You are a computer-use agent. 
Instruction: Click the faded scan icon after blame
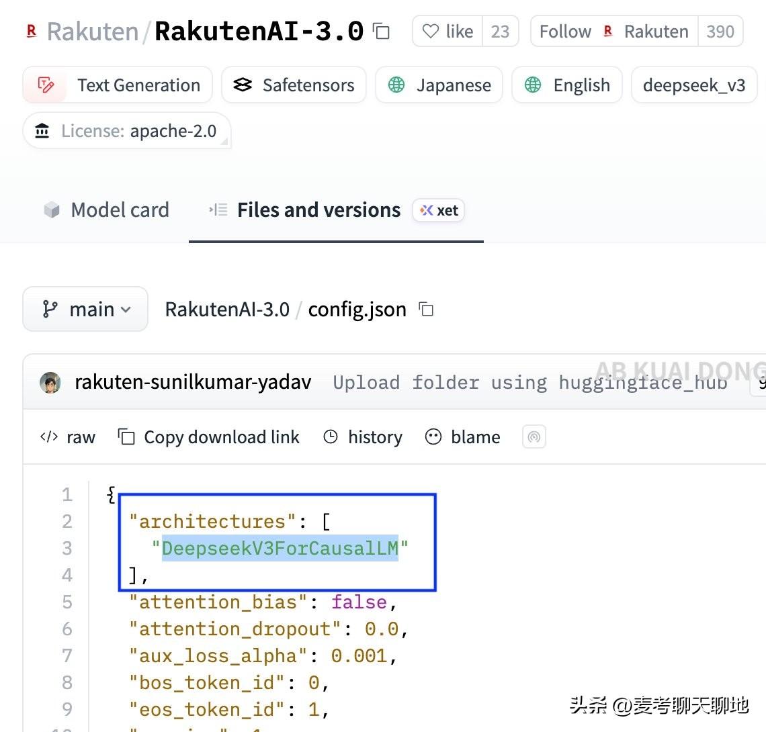coord(534,437)
